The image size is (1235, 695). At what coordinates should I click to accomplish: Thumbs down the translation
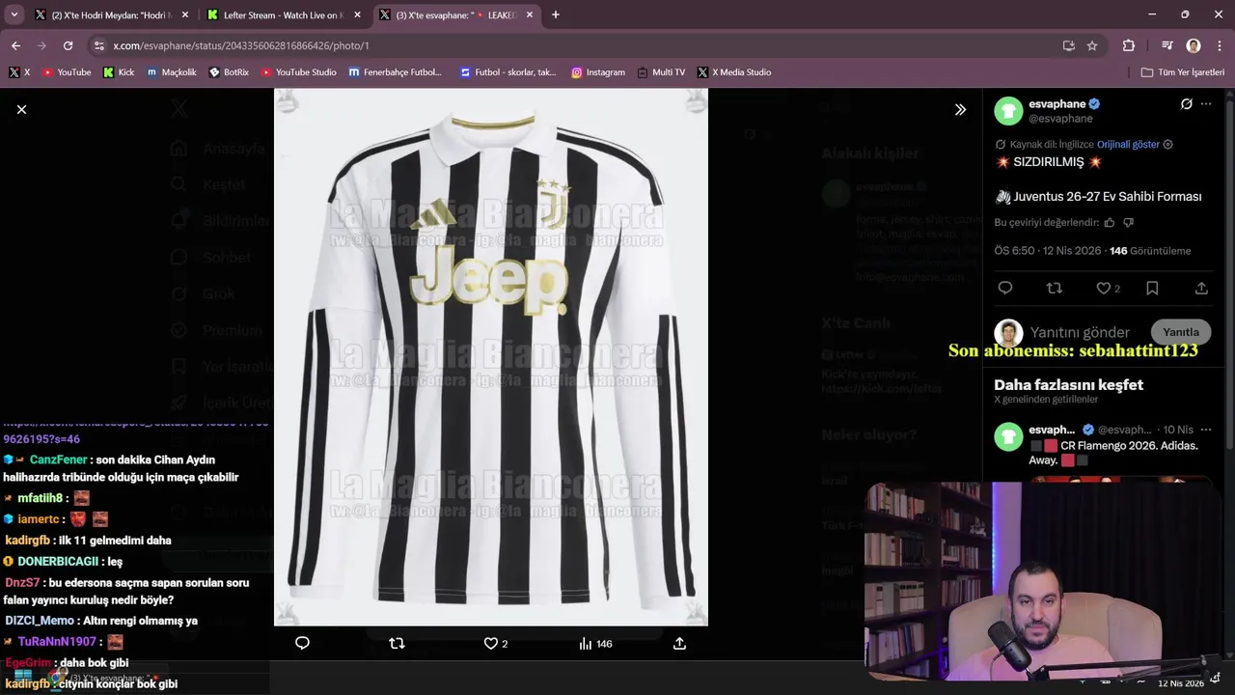point(1129,222)
